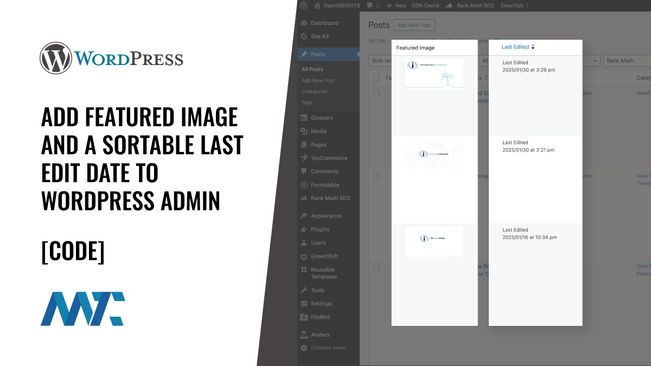Open the Bulk actions dropdown

(x=380, y=61)
